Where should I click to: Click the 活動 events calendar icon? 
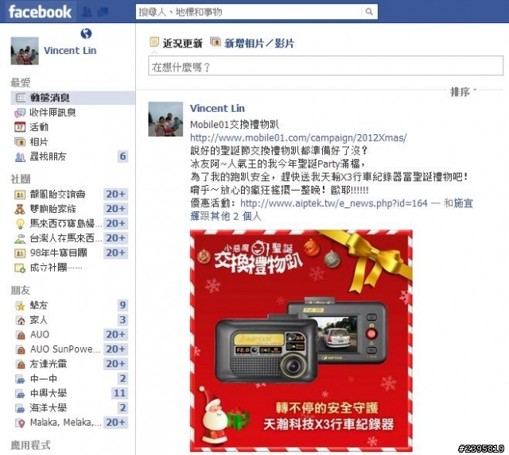click(x=20, y=127)
